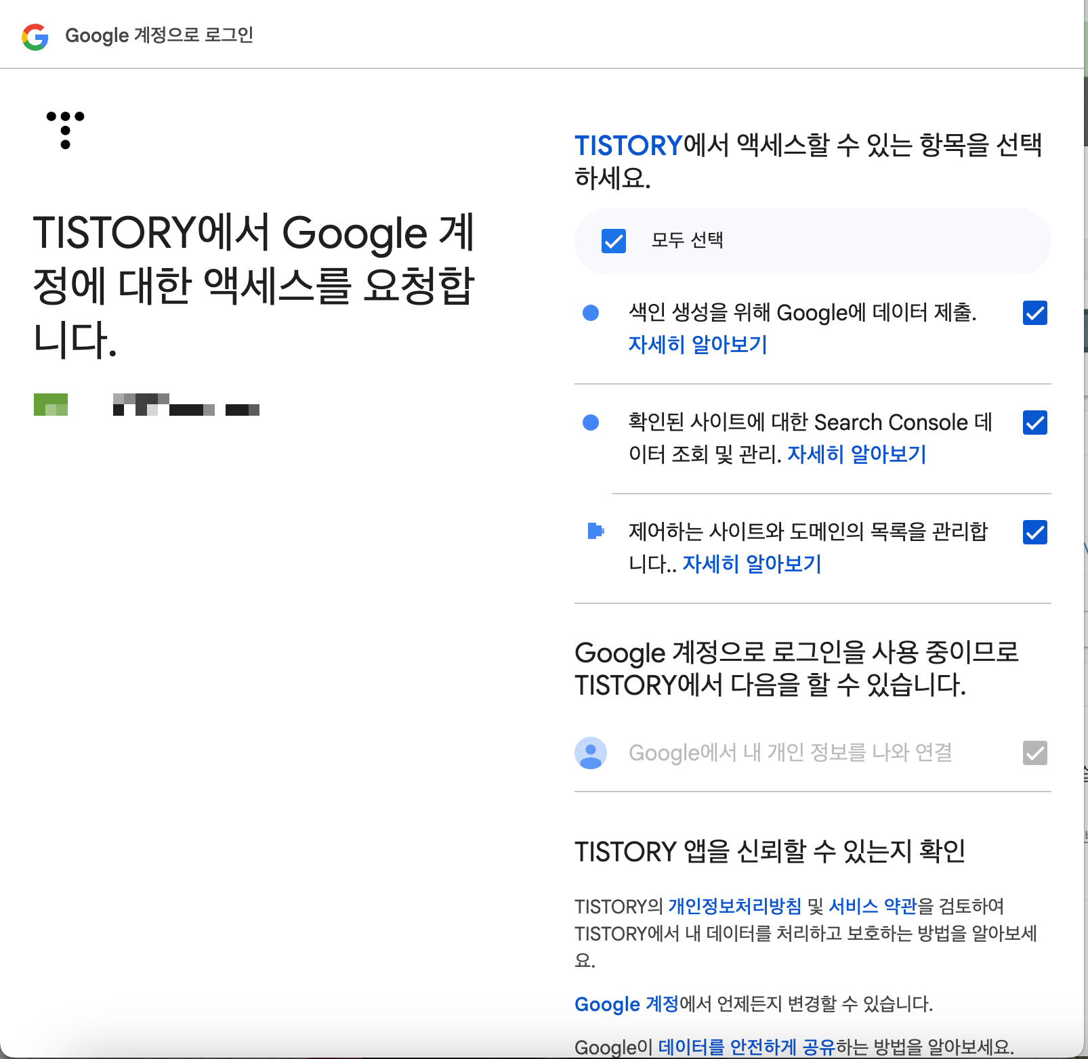Click the blue tag icon beside site list permission

click(595, 531)
